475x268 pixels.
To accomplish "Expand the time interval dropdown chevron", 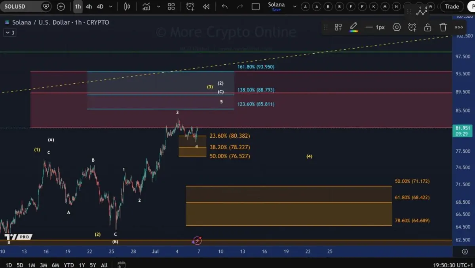I will 110,6.
